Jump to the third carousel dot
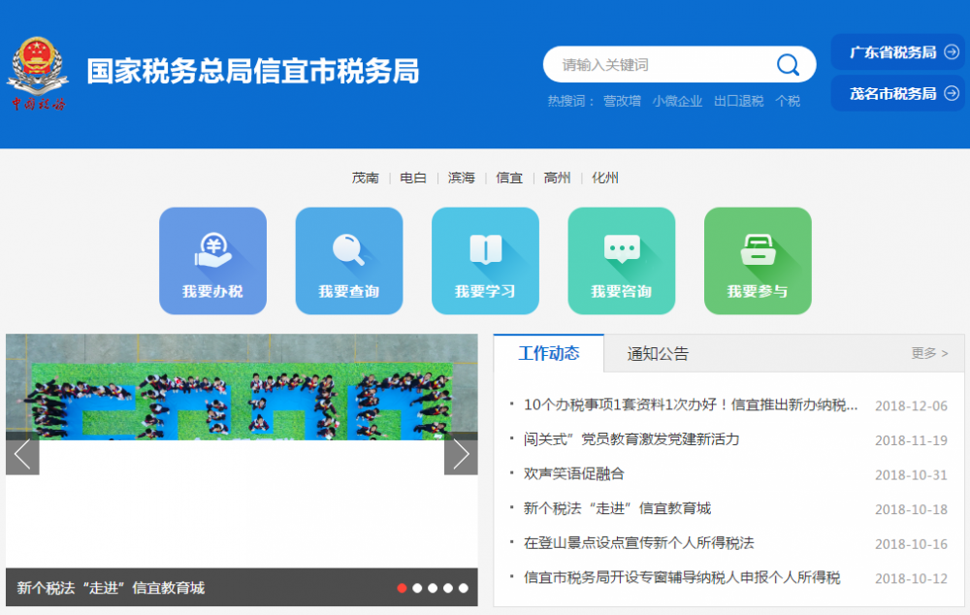The height and width of the screenshot is (615, 970). click(433, 588)
